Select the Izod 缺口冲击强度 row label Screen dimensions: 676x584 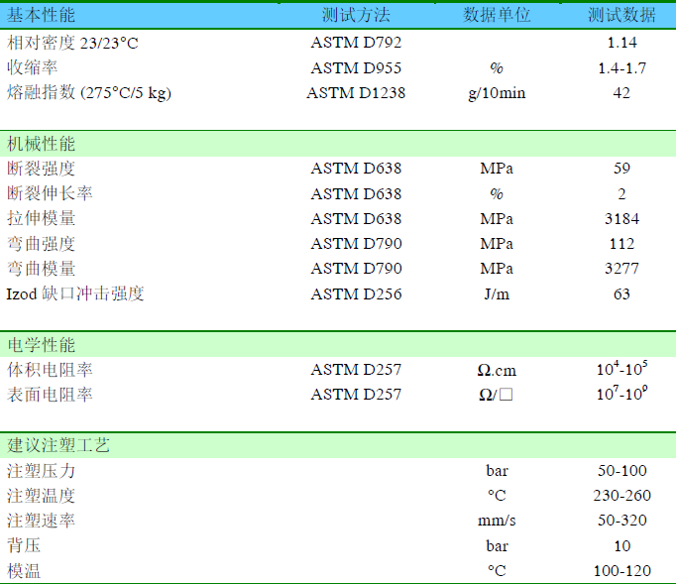(75, 294)
